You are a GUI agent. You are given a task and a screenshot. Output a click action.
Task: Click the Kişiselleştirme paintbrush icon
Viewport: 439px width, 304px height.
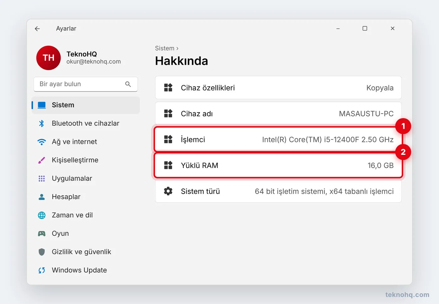tap(42, 160)
